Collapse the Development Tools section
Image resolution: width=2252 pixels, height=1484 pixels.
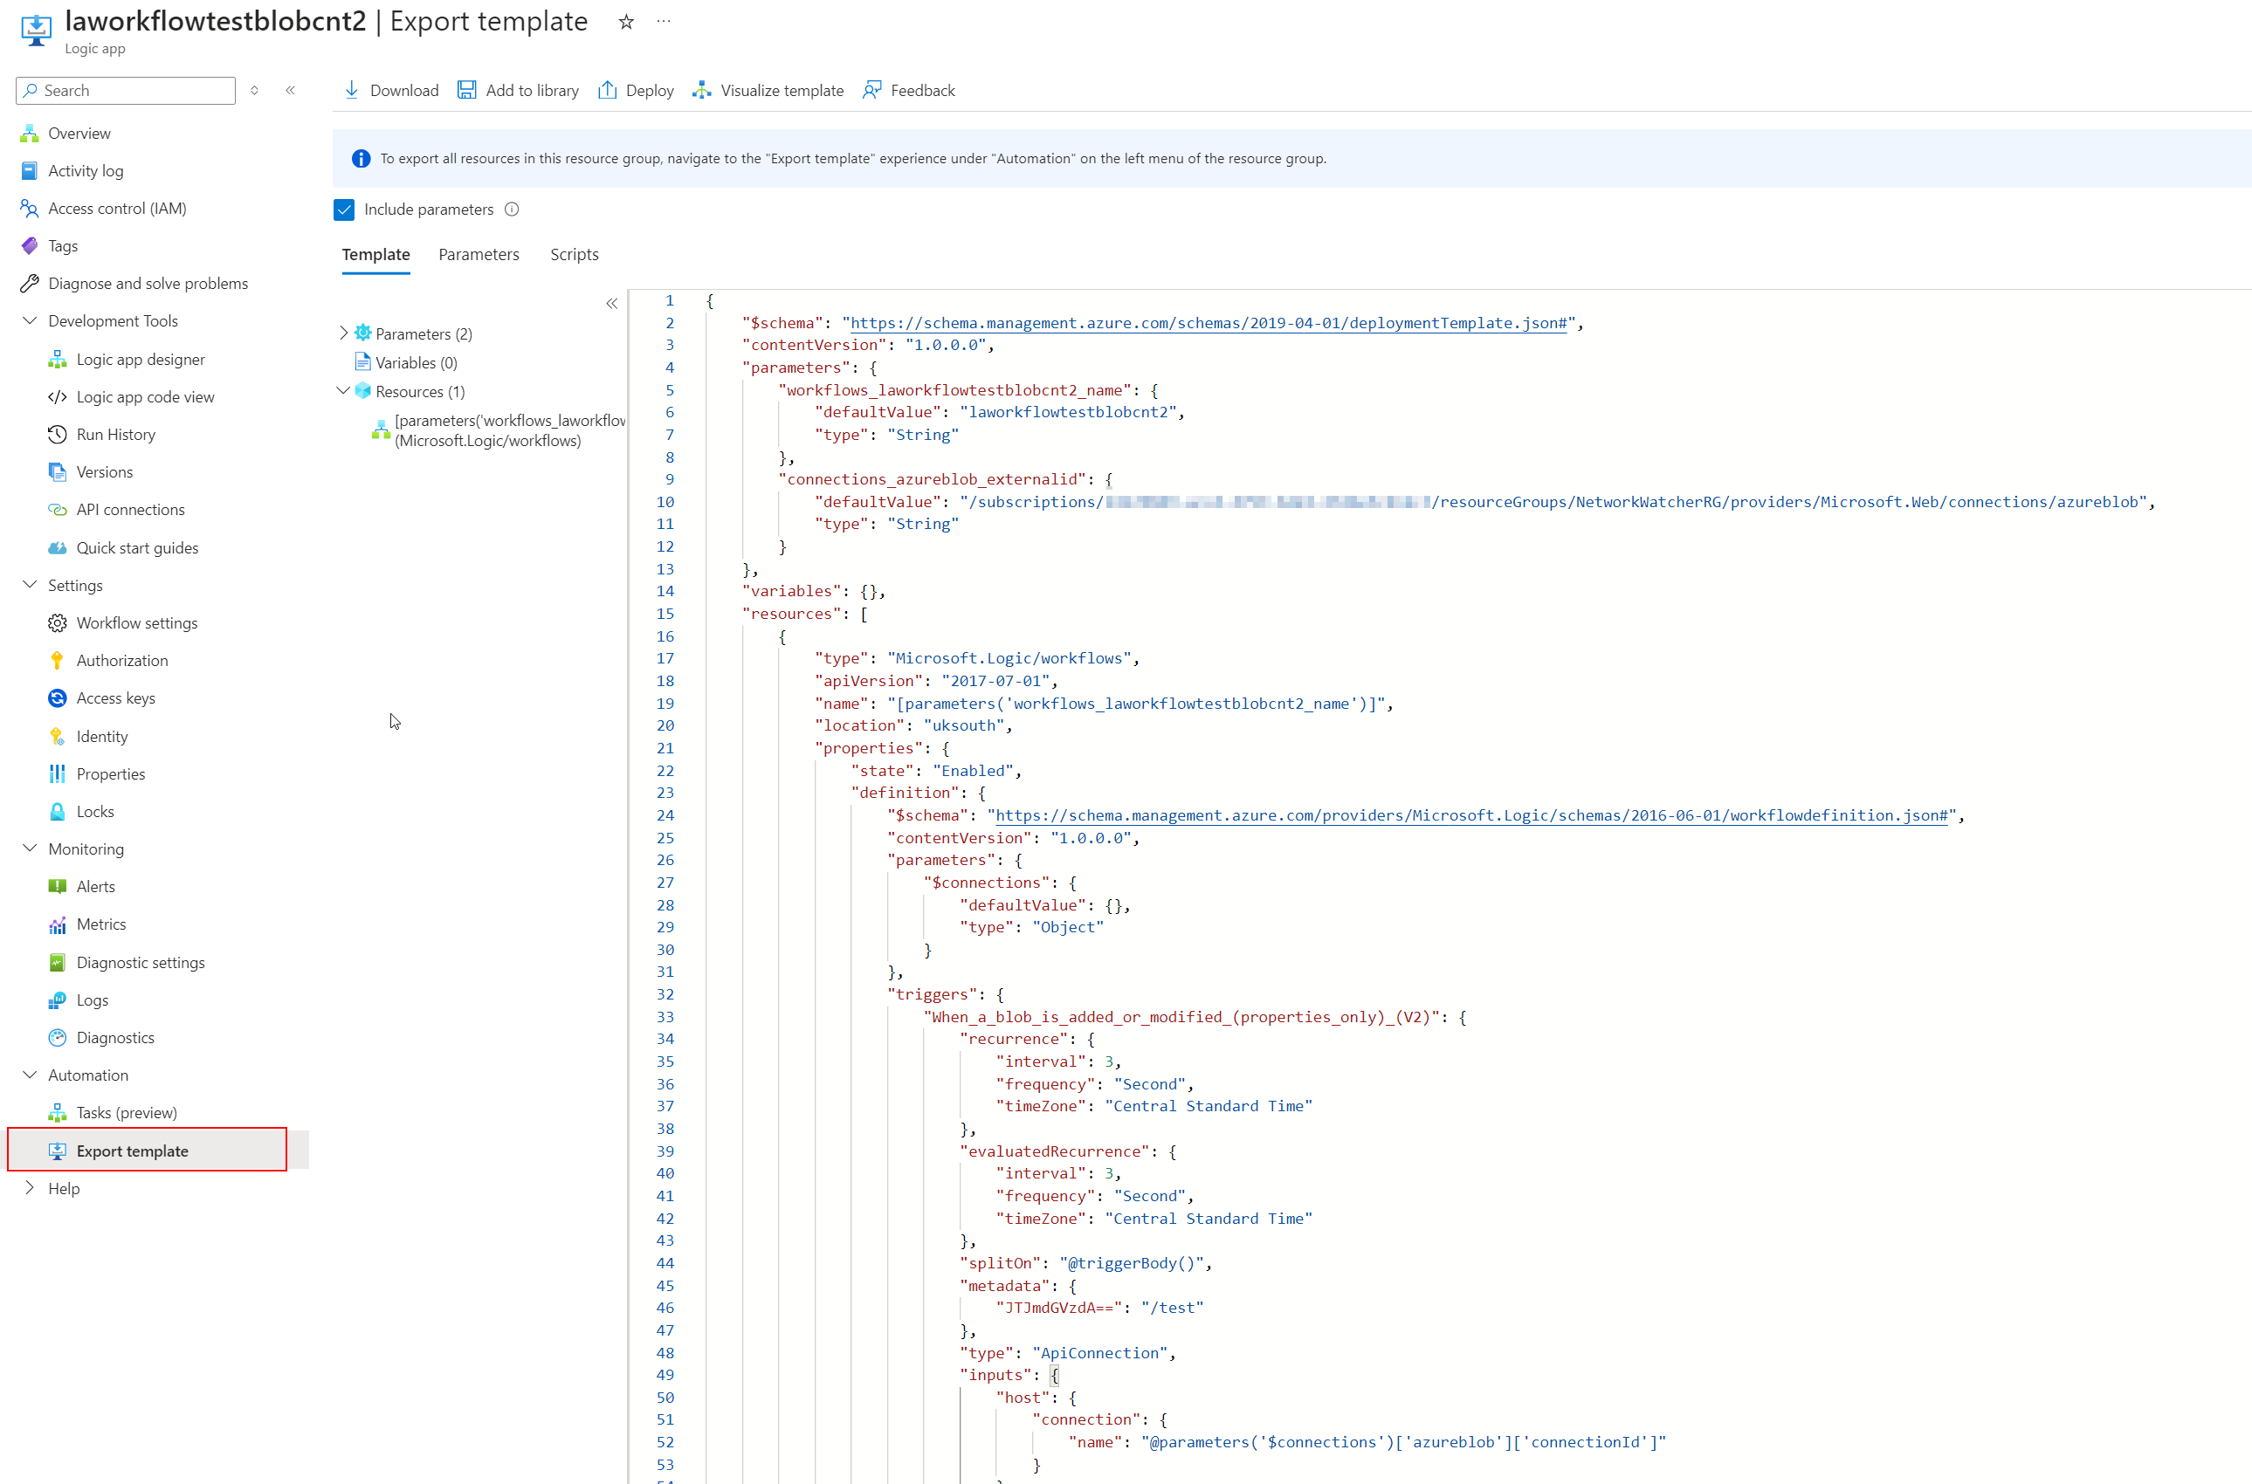31,321
